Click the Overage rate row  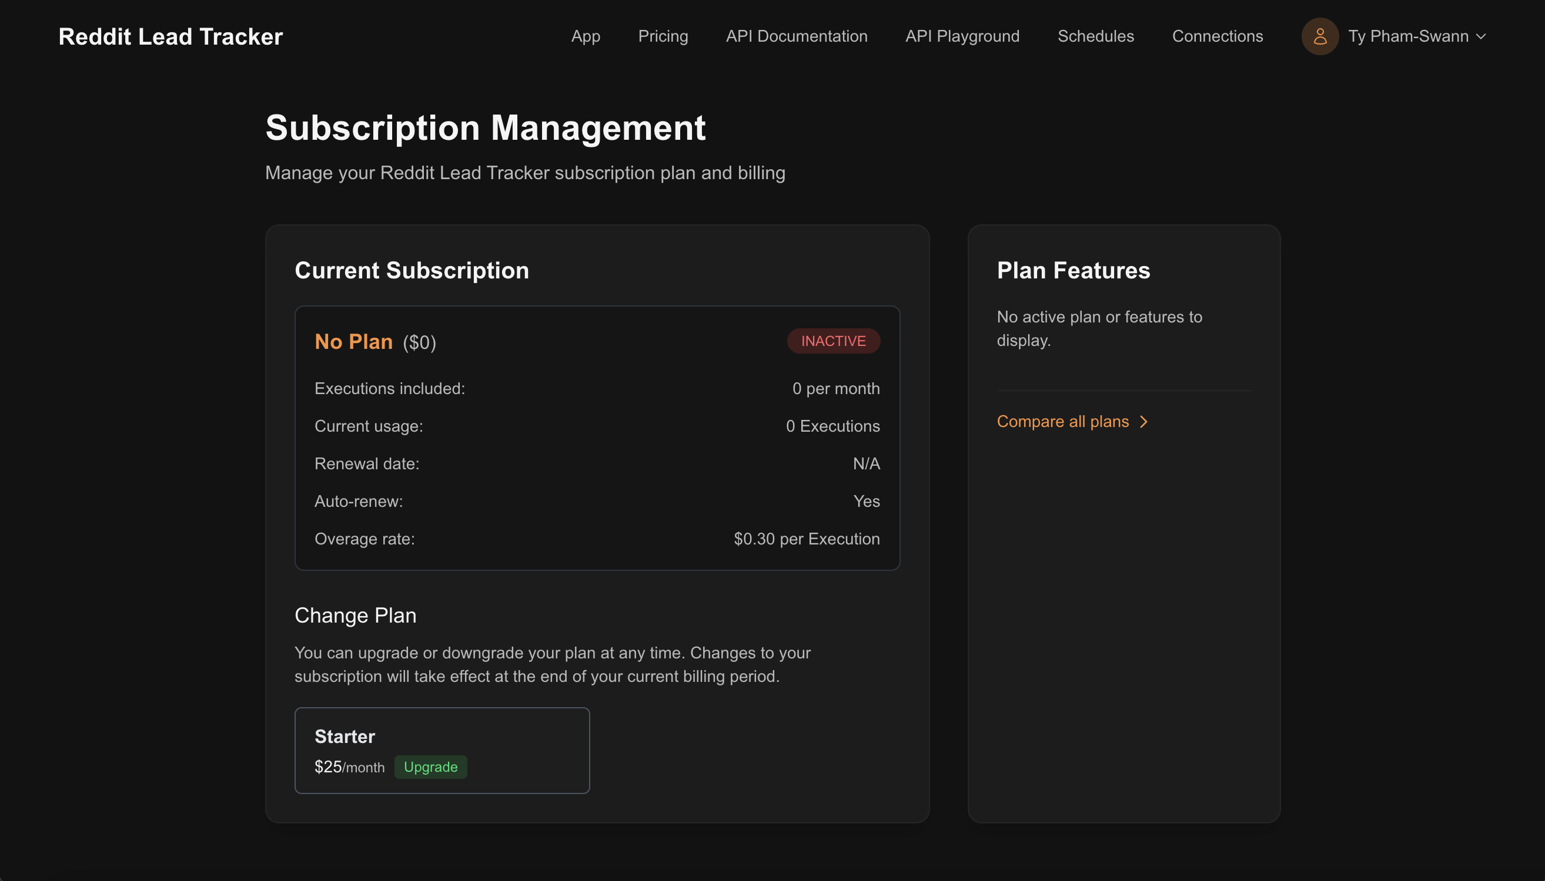pos(597,539)
